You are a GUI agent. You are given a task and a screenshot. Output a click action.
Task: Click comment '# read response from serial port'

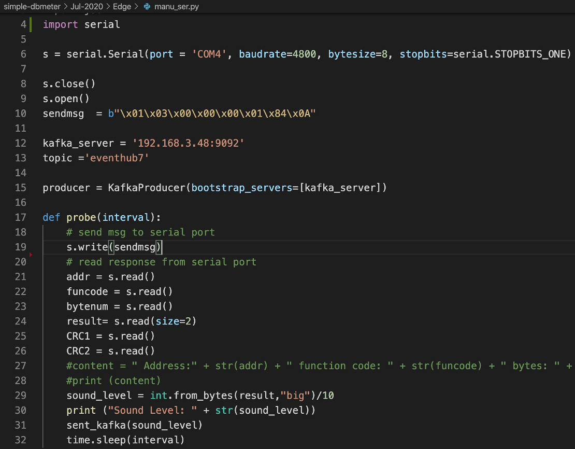161,262
